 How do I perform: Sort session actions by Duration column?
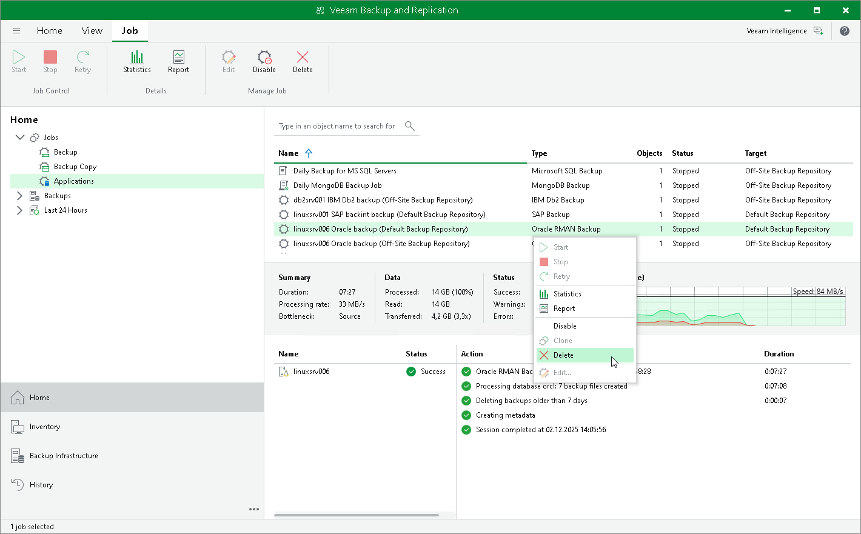click(x=779, y=354)
